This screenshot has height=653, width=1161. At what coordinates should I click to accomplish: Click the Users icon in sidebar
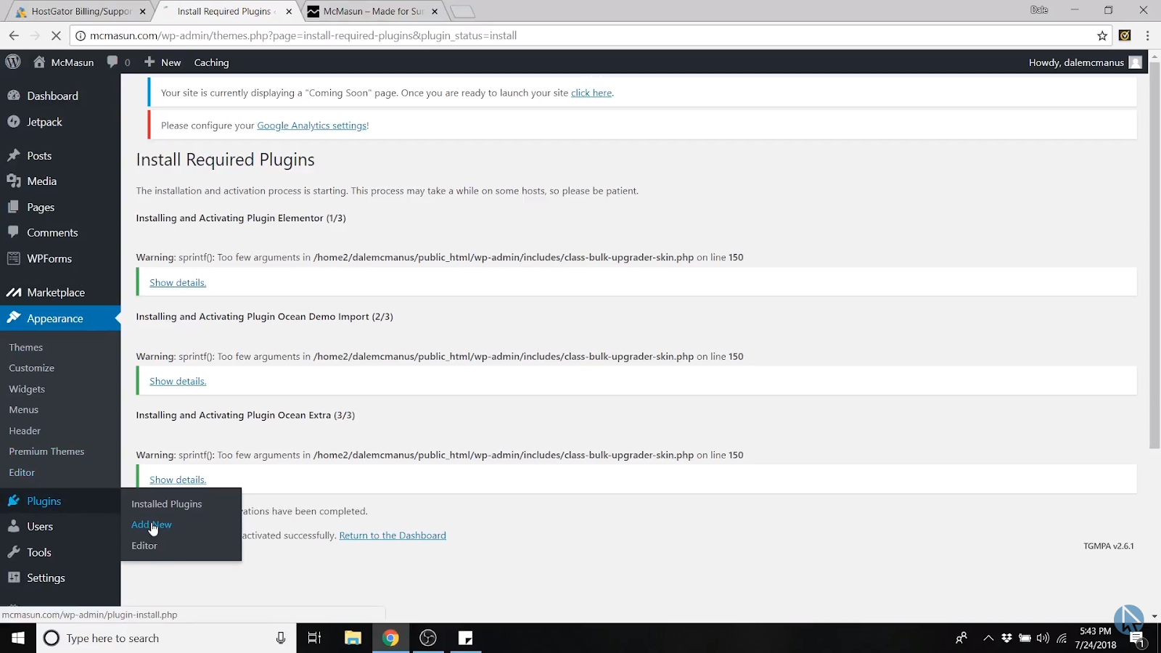click(x=14, y=526)
